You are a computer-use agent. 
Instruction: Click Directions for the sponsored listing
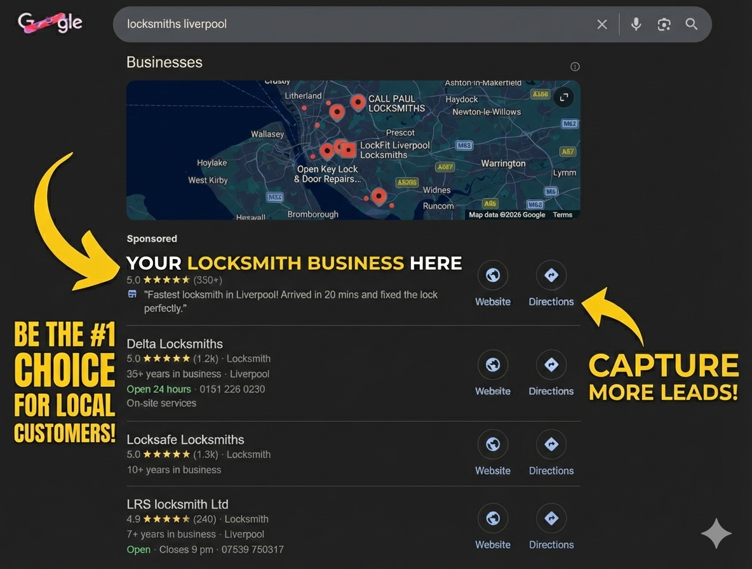tap(551, 276)
